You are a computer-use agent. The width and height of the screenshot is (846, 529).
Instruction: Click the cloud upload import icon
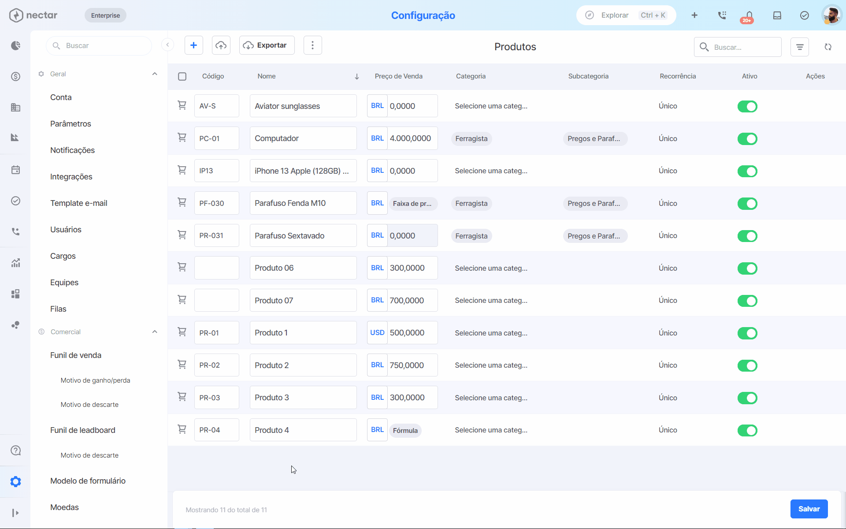[221, 45]
